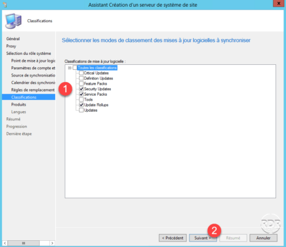Select the Tools label text
The image size is (286, 247).
click(x=89, y=99)
